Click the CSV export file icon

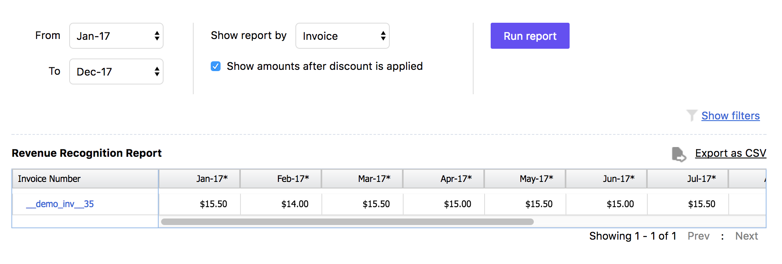pyautogui.click(x=678, y=154)
